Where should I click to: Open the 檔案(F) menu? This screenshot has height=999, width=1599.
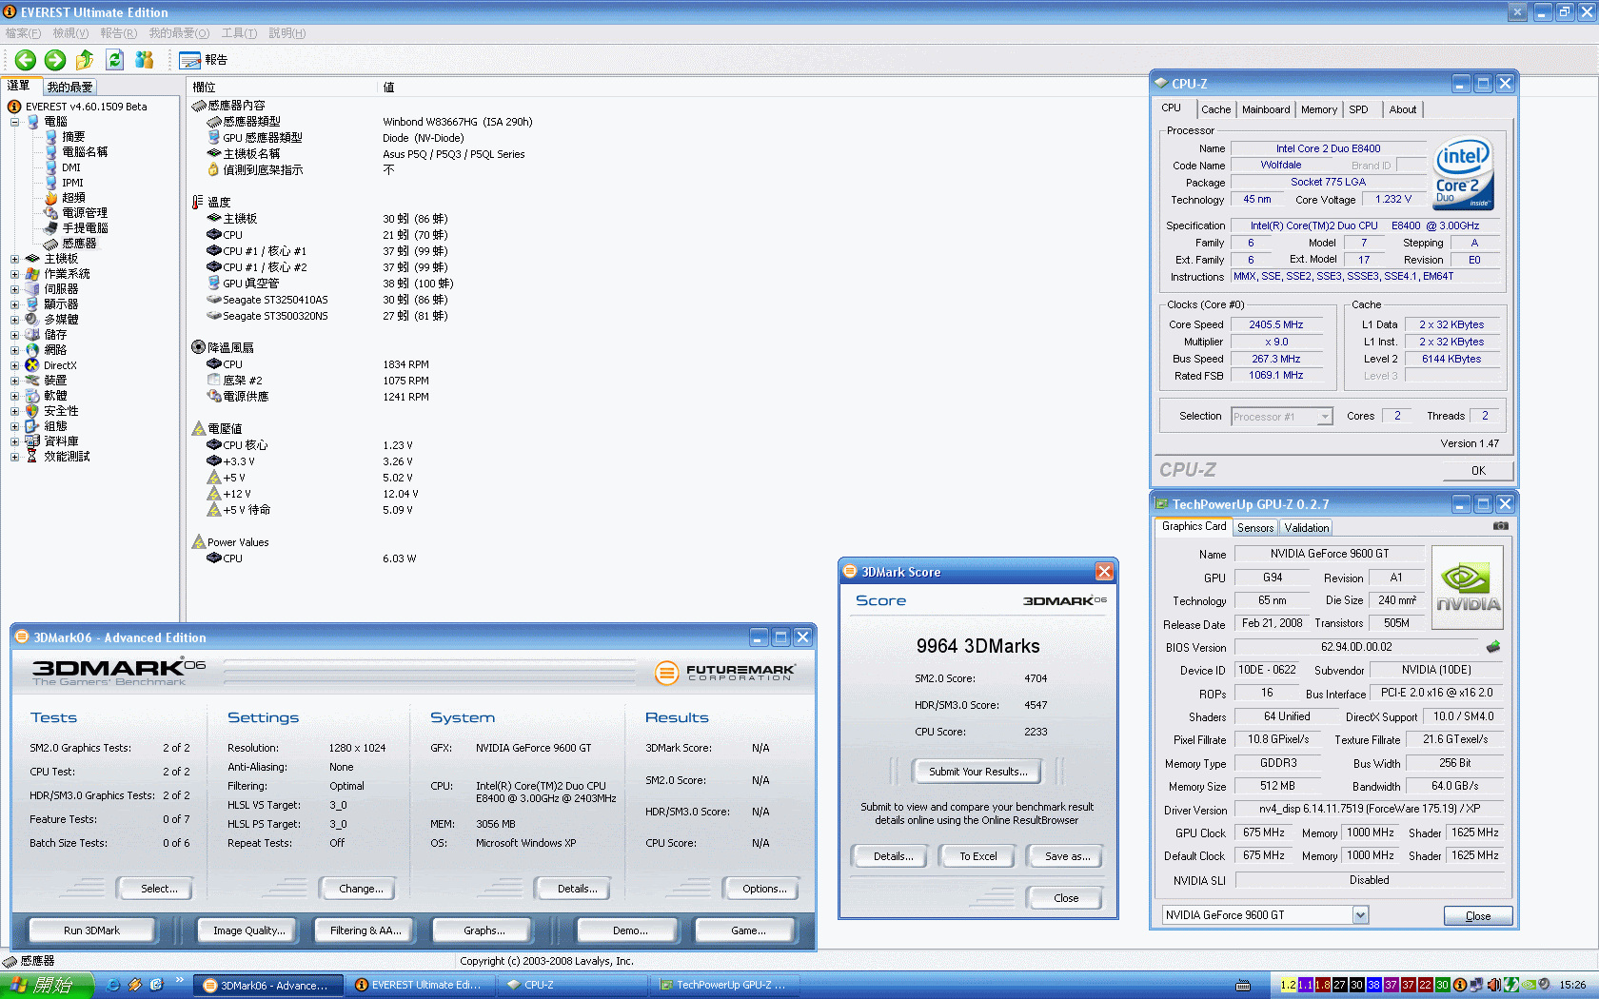pos(23,33)
